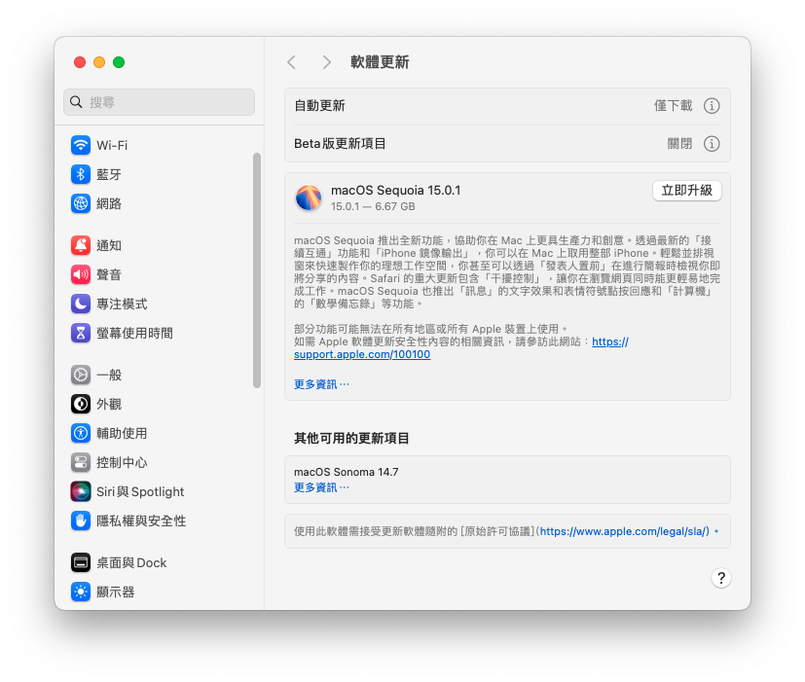Image resolution: width=805 pixels, height=682 pixels.
Task: Click the 通知 notifications bell icon
Action: pos(81,245)
